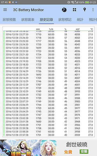Image resolution: width=97 pixels, height=156 pixels.
Task: Tap the 安裝 install button in ad
Action: pos(84,151)
